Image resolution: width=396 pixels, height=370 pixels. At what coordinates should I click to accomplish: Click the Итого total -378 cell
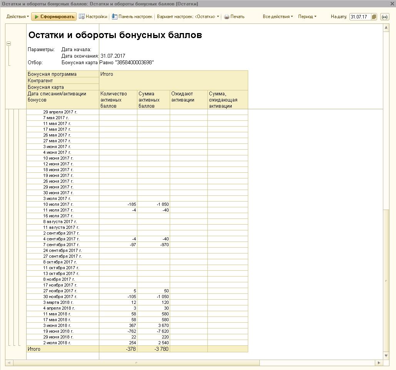point(118,349)
